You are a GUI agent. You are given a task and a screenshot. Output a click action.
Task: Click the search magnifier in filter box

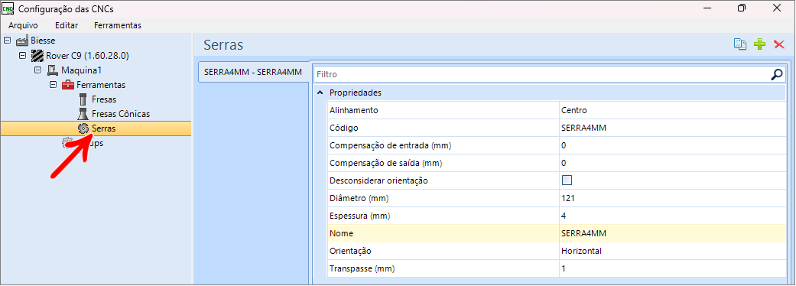[x=777, y=74]
